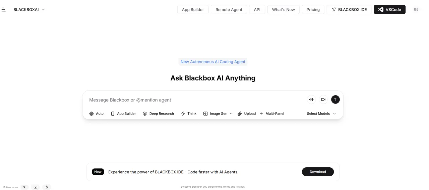Toggle Deep Research mode

(x=159, y=114)
